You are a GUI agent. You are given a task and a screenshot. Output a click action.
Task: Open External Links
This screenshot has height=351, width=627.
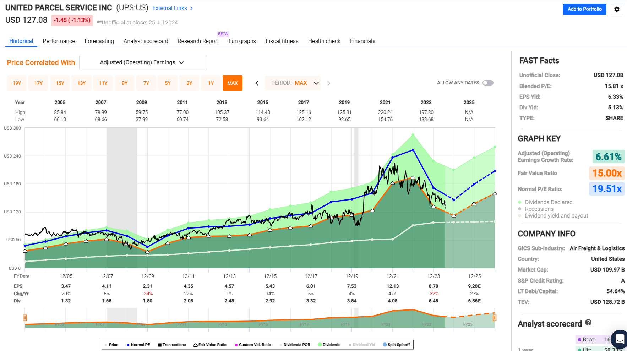[x=170, y=8]
